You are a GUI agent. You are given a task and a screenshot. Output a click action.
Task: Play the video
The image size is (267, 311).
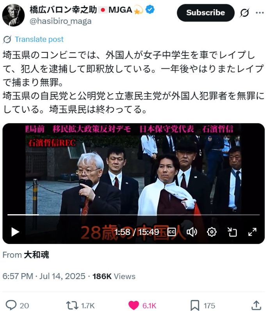pyautogui.click(x=15, y=232)
